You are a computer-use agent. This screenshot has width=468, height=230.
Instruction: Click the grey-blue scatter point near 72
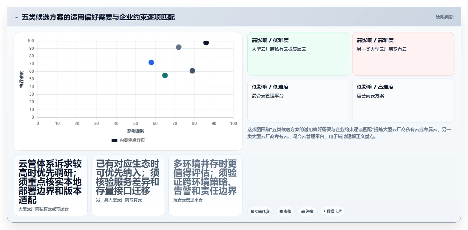click(179, 47)
